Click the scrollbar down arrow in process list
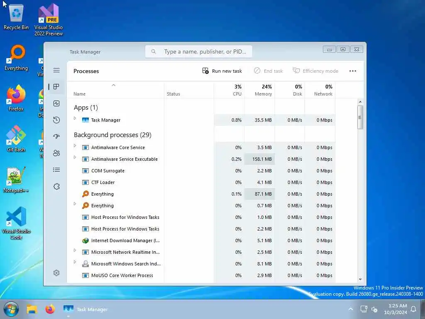The image size is (425, 319). pyautogui.click(x=360, y=279)
